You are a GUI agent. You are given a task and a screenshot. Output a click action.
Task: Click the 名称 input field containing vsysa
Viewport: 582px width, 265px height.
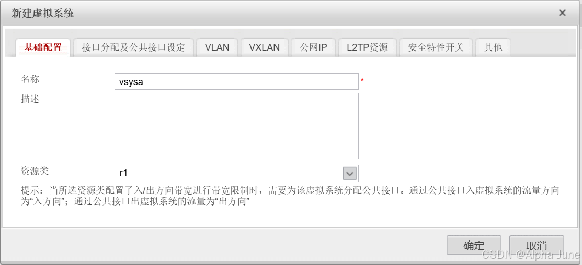(236, 81)
